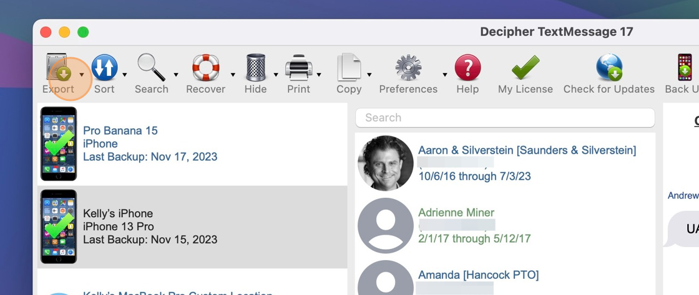Open Preferences gear icon
Image resolution: width=699 pixels, height=295 pixels.
(408, 68)
